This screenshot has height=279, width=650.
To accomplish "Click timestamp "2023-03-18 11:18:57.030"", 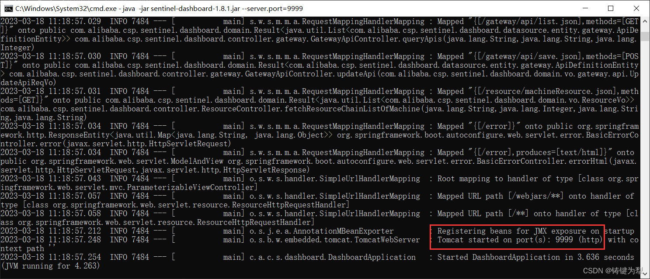I will [51, 56].
